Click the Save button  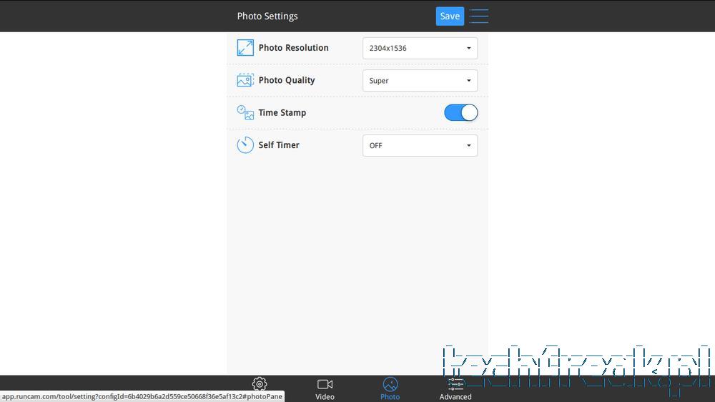pos(450,16)
